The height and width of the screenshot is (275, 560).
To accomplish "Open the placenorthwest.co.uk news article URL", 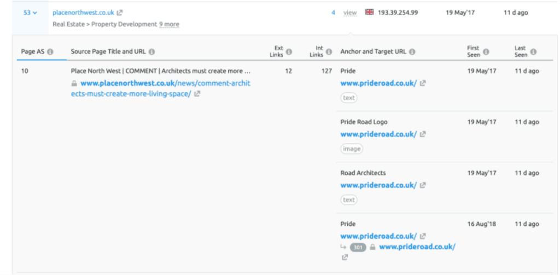I will pos(161,89).
